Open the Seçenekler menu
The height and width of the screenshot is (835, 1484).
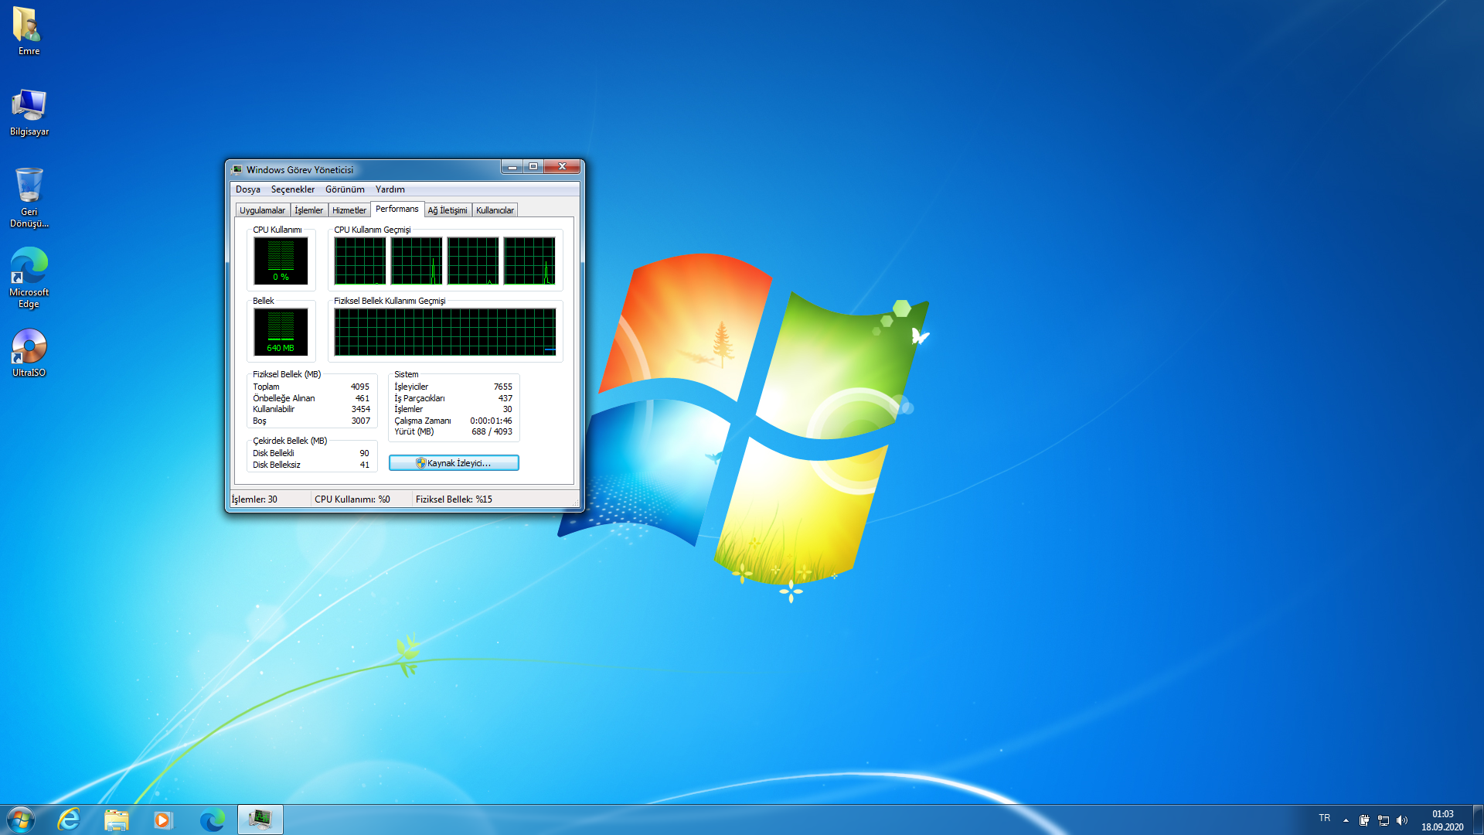293,189
